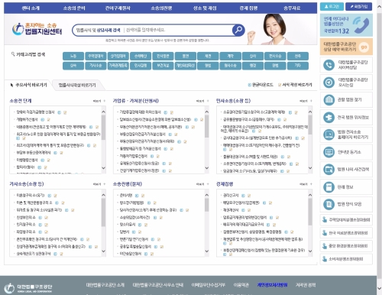This screenshot has height=295, width=382.
Task: Expand 더보기 for 가사소송(소장 등) section
Action: click(x=99, y=184)
